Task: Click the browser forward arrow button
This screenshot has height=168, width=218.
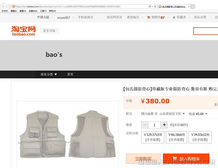Action: [9, 6]
